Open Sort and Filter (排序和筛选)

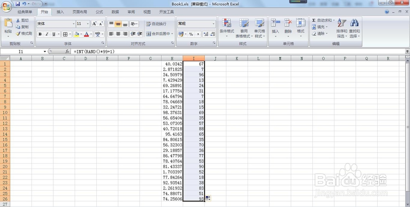tap(342, 28)
